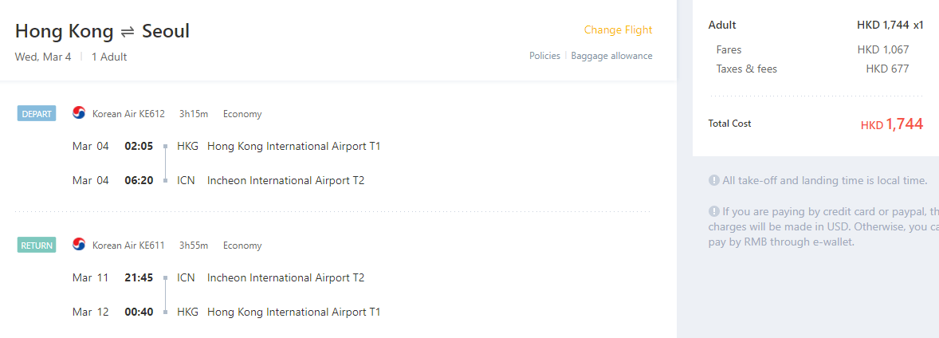
Task: Click Incheon International Airport T2 arrival at 06:20
Action: 285,180
